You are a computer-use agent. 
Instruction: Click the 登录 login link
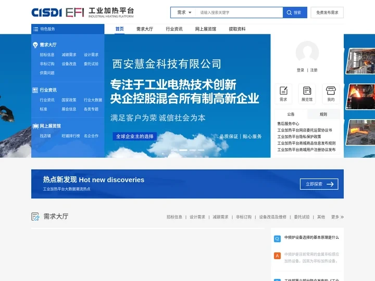point(301,70)
